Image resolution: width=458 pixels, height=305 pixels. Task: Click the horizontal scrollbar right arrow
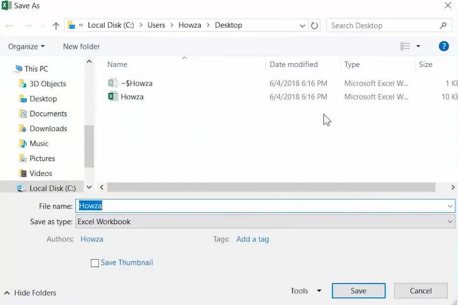point(453,187)
